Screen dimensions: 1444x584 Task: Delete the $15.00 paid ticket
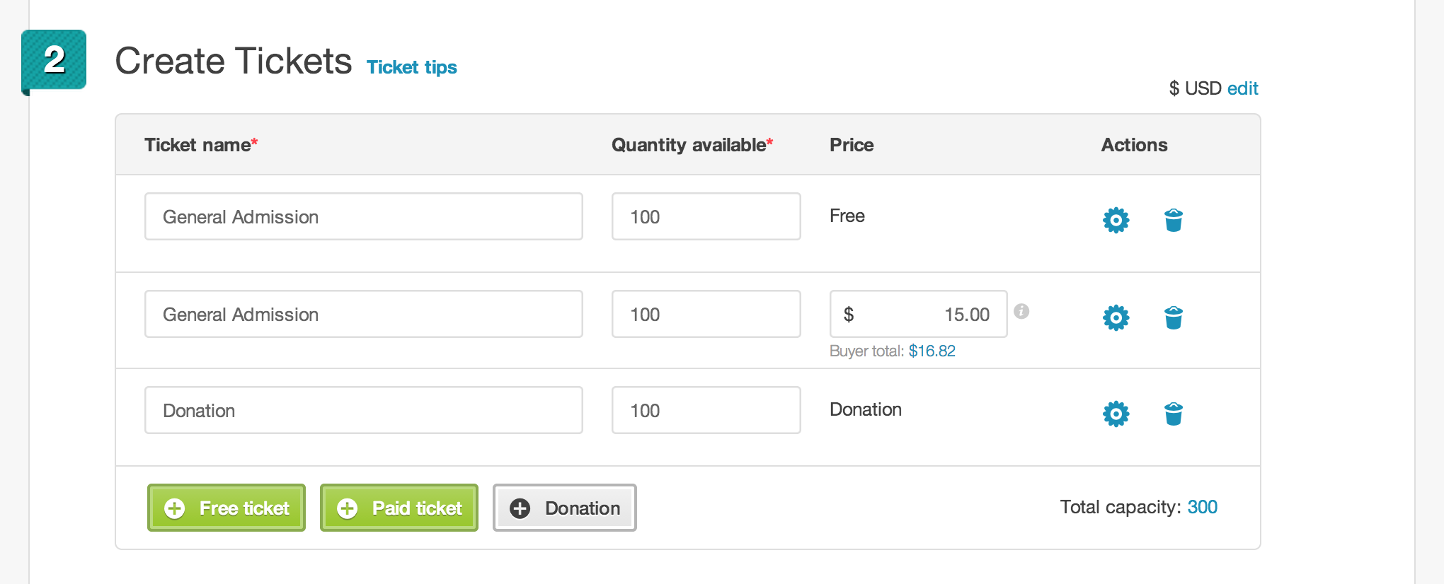tap(1173, 317)
